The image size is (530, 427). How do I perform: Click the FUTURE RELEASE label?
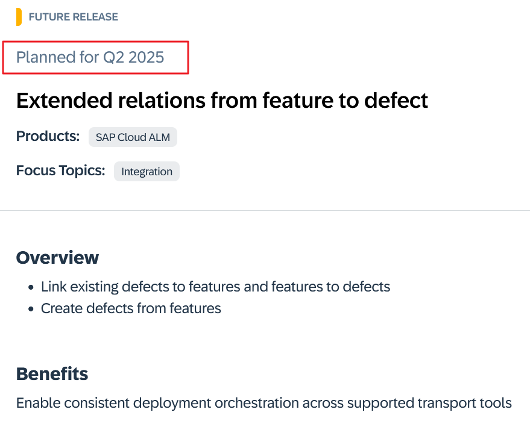coord(74,17)
